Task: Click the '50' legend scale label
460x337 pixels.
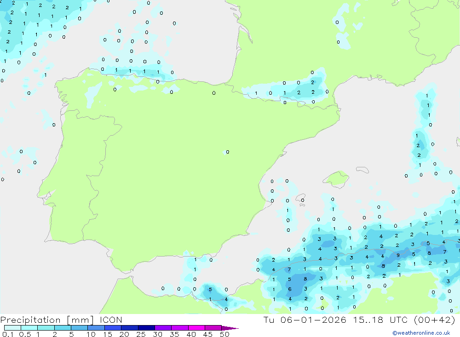Action: coord(224,334)
